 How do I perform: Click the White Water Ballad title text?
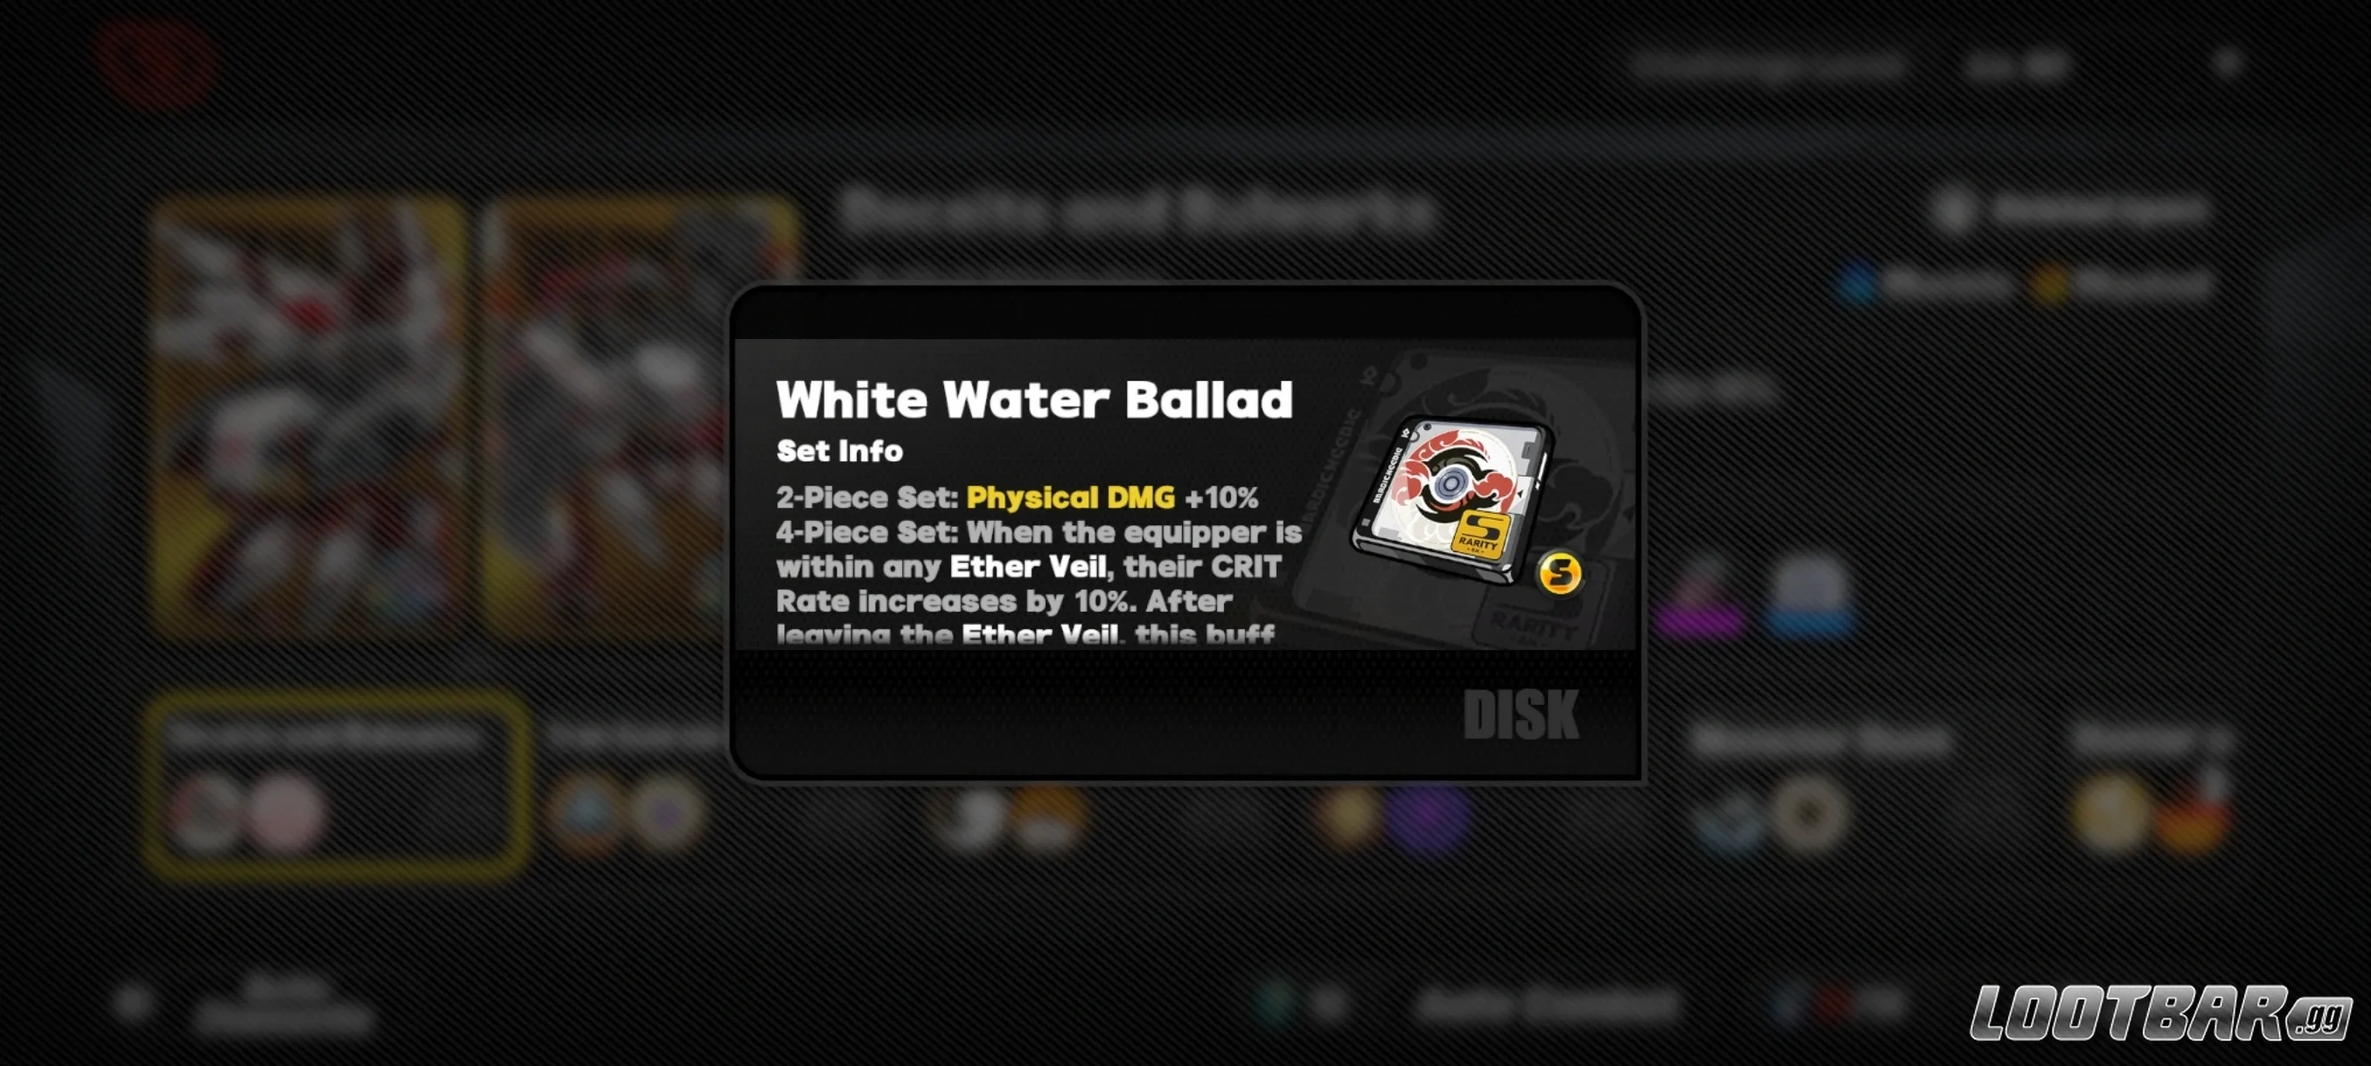pos(1034,399)
